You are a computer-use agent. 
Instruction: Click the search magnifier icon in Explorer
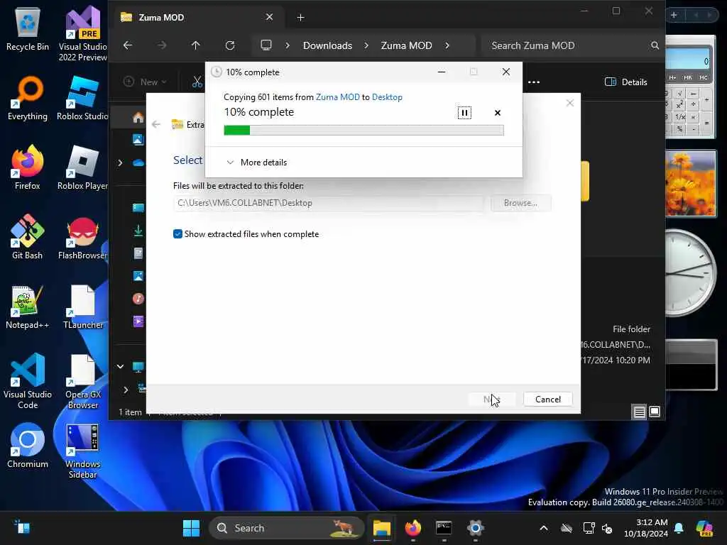point(655,45)
